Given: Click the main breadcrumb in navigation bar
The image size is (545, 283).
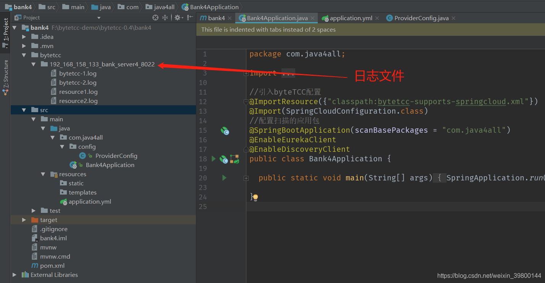Looking at the screenshot, I should tap(73, 7).
